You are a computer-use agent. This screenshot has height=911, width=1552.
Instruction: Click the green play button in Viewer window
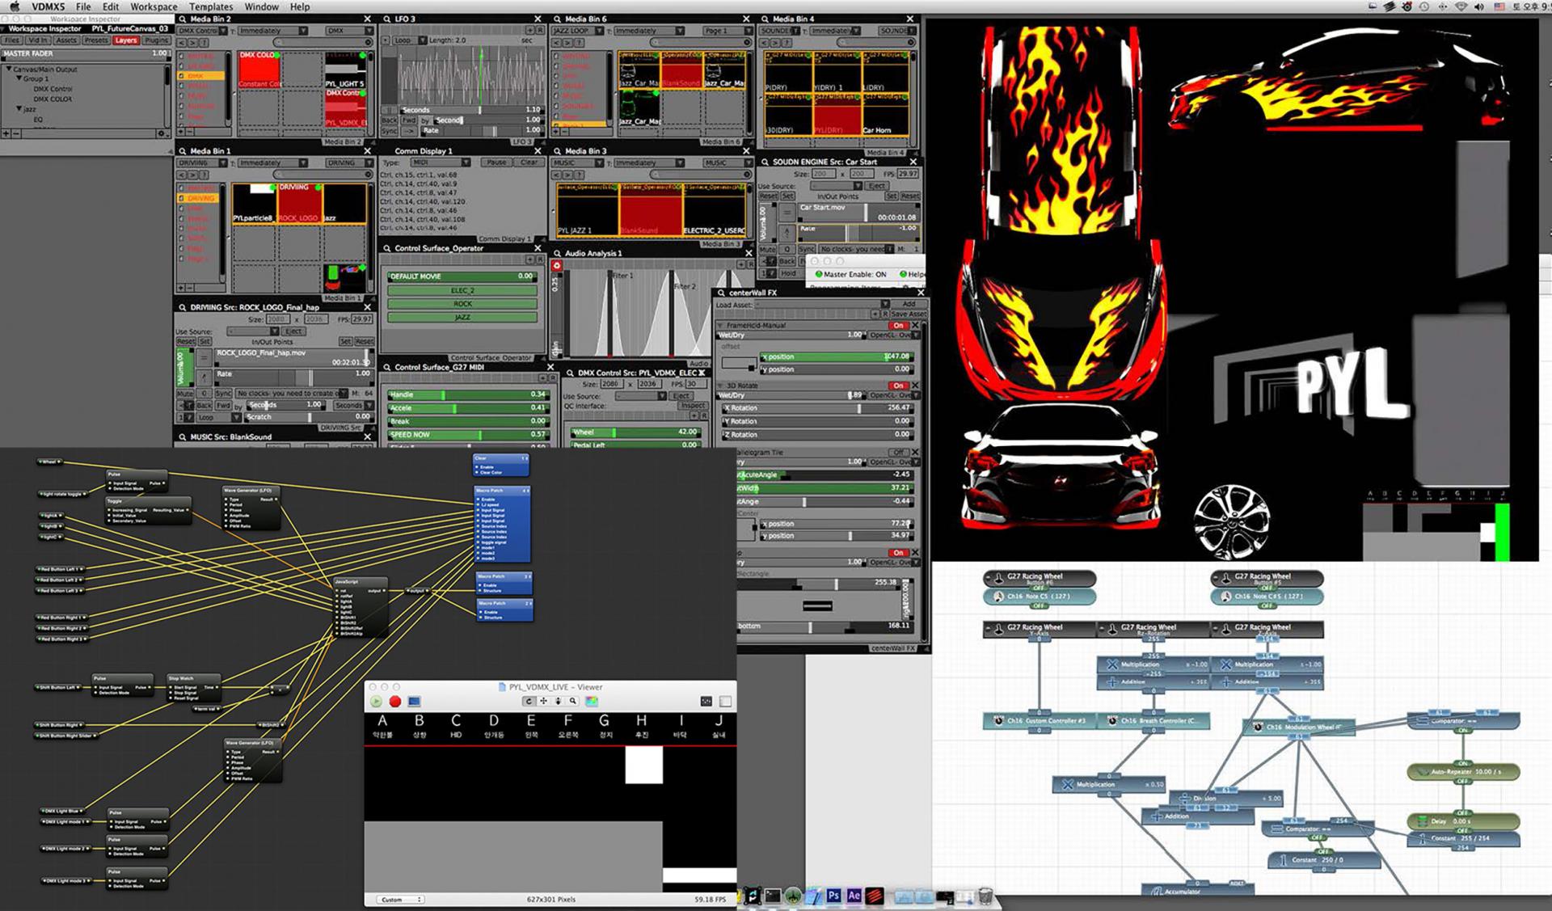(376, 702)
